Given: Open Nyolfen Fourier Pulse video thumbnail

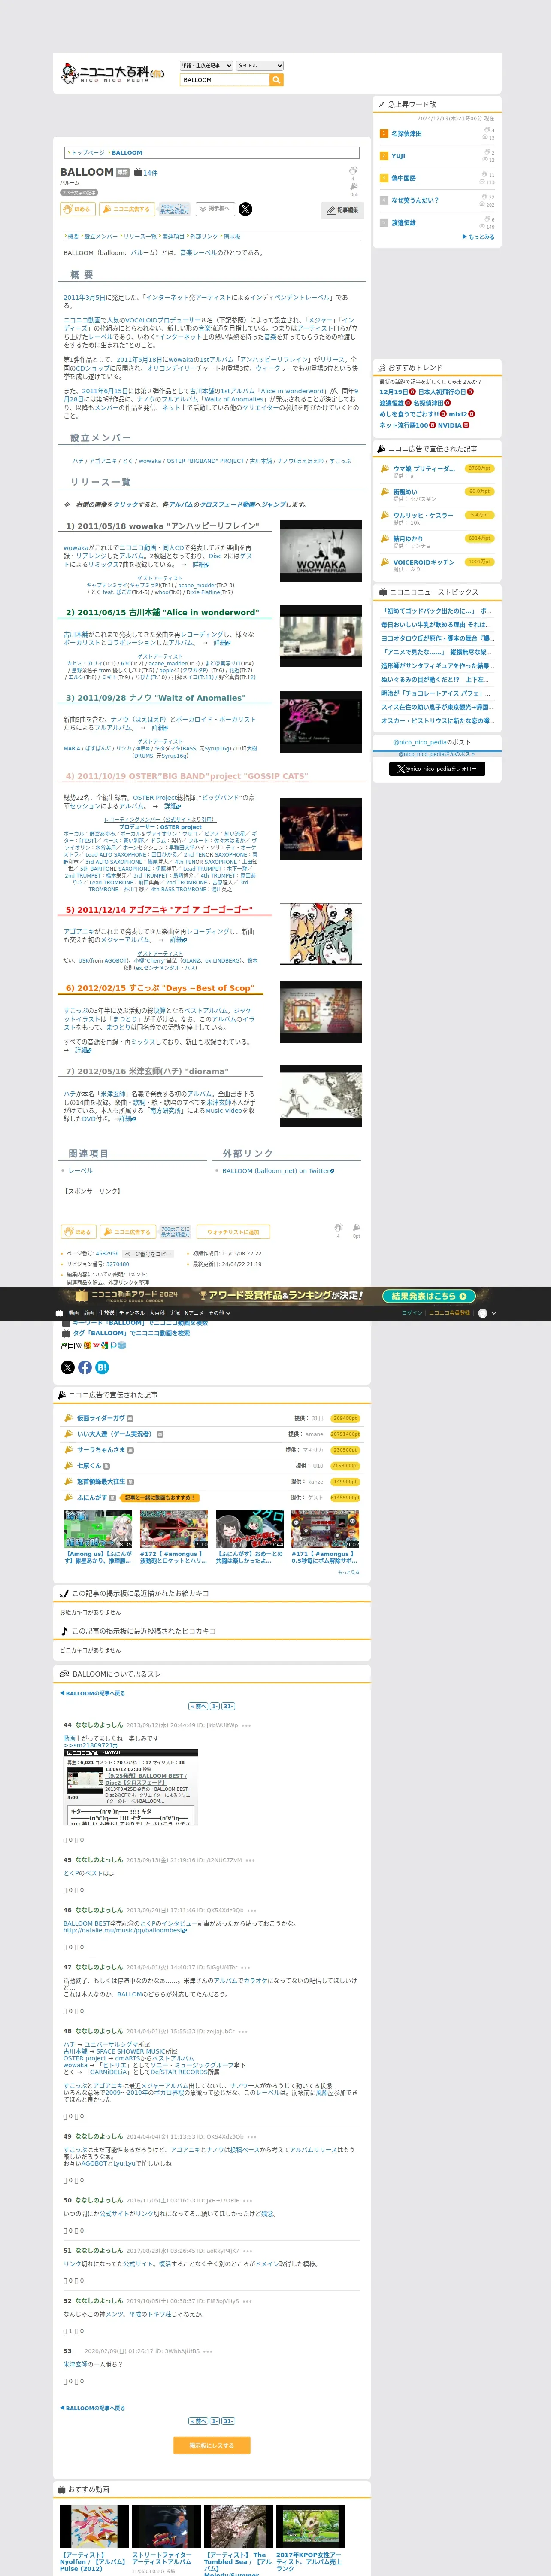Looking at the screenshot, I should (94, 2526).
